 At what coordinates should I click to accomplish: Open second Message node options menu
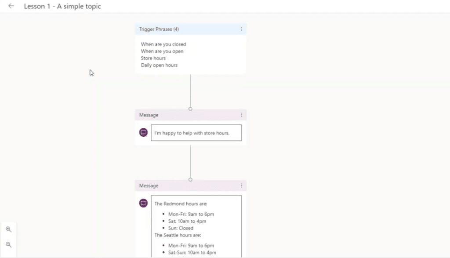coord(241,185)
